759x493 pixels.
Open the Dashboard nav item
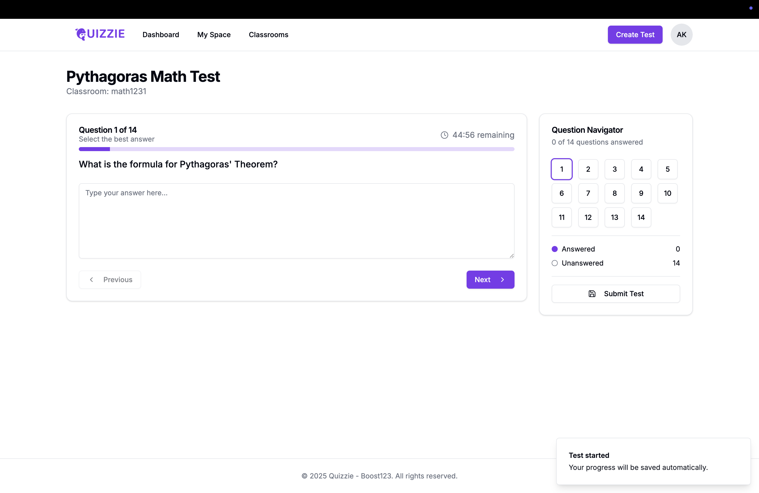coord(161,34)
